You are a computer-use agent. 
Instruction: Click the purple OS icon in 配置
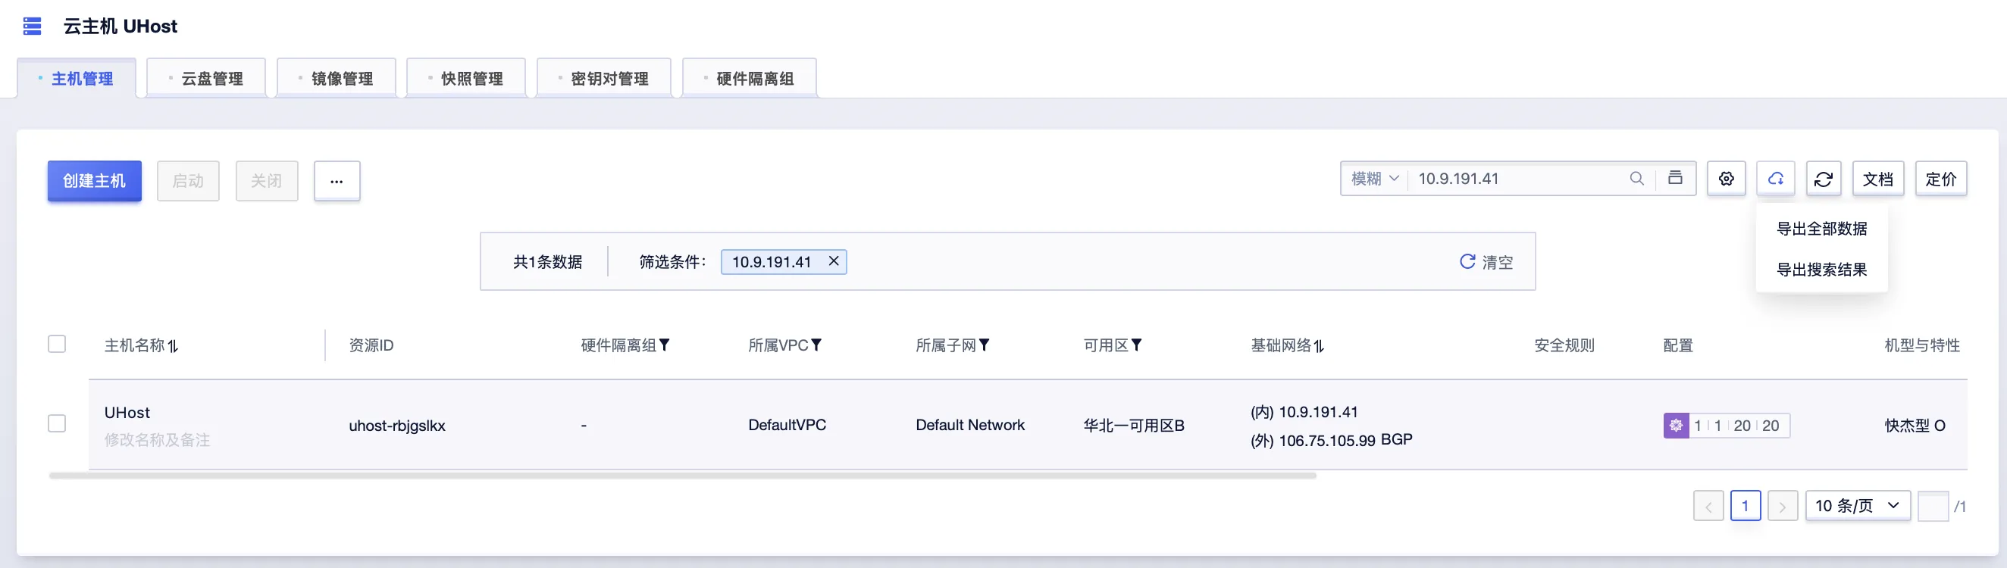tap(1676, 426)
